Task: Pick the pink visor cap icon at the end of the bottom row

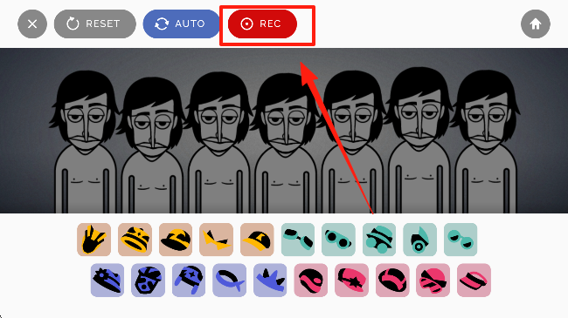Action: pos(474,280)
